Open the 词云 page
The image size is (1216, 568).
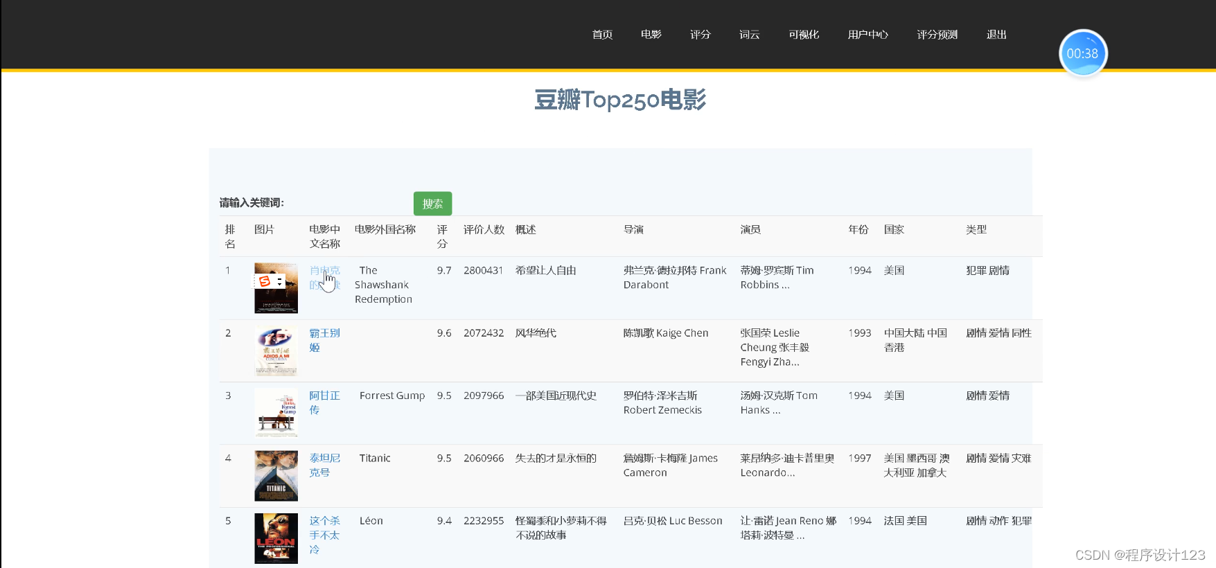click(x=749, y=35)
